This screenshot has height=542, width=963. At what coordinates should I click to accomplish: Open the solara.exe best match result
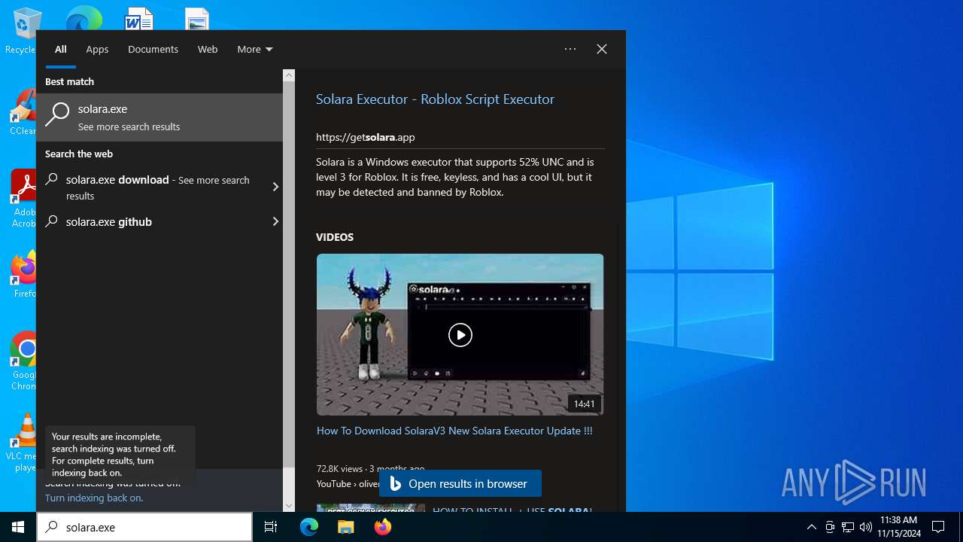click(159, 117)
